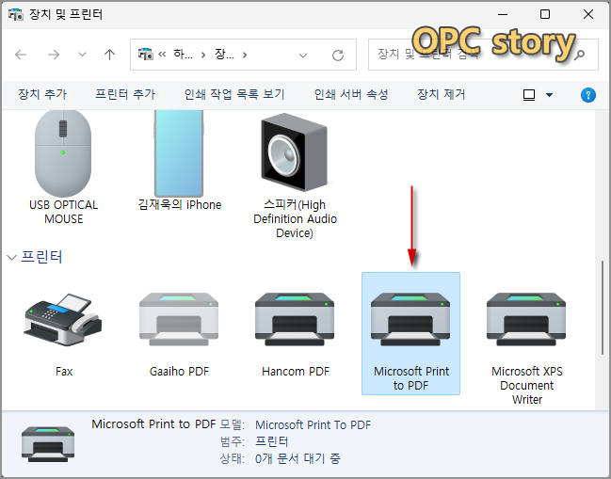The image size is (611, 479).
Task: Refresh the devices and printers list
Action: (x=338, y=55)
